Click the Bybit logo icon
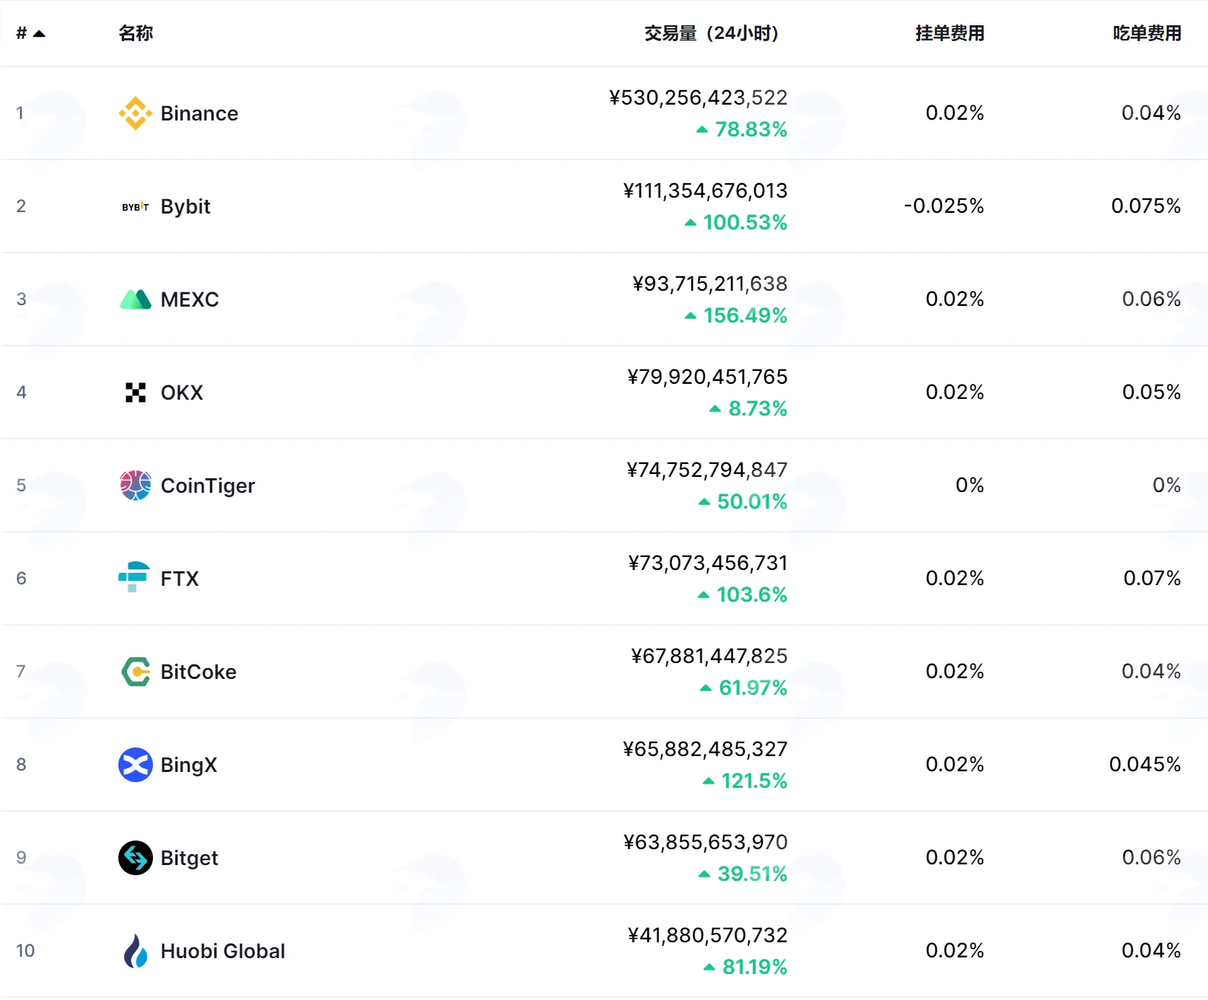Screen dimensions: 1208x1000 tap(135, 206)
